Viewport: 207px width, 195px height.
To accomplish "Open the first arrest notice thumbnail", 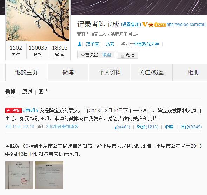I will click(x=19, y=175).
